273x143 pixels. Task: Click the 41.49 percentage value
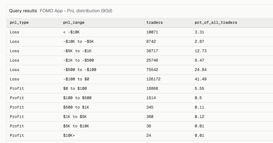tap(201, 79)
